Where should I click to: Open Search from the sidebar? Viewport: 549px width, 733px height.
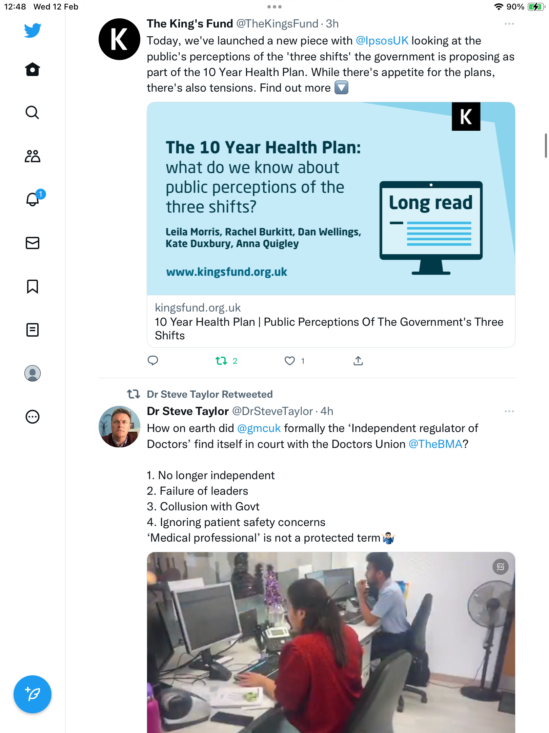[x=33, y=113]
